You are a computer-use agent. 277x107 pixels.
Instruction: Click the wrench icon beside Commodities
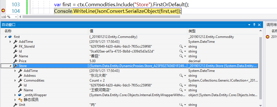coord(21,80)
